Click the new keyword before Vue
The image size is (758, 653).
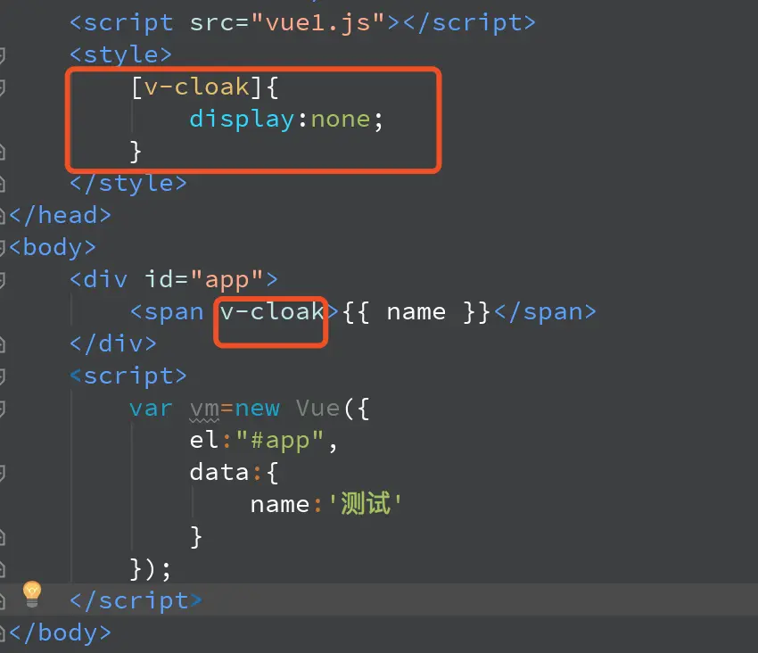pyautogui.click(x=257, y=409)
